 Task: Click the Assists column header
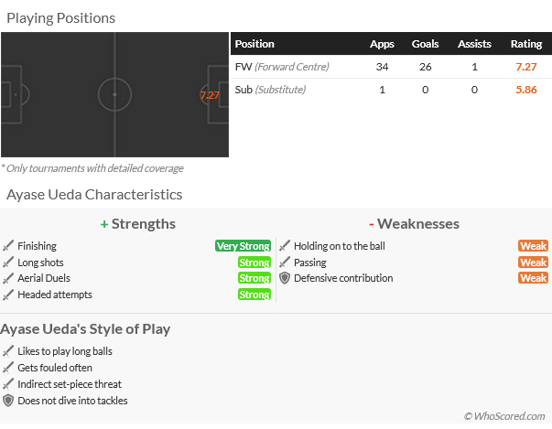pos(474,44)
